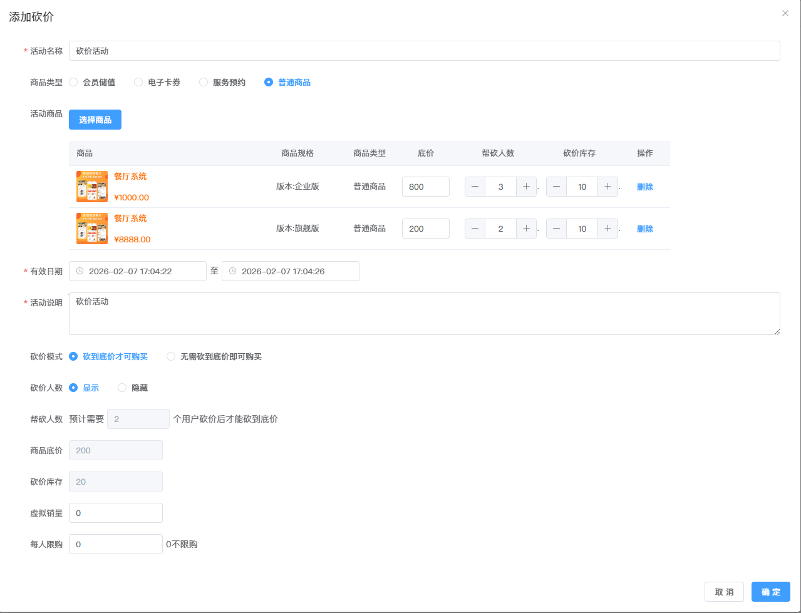
Task: Decrease 帮砍人数 for 旗舰版 row
Action: (x=475, y=229)
